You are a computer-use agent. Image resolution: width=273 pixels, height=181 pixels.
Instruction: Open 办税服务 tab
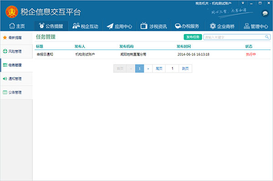187,26
